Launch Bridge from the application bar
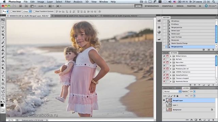 [x=20, y=6]
